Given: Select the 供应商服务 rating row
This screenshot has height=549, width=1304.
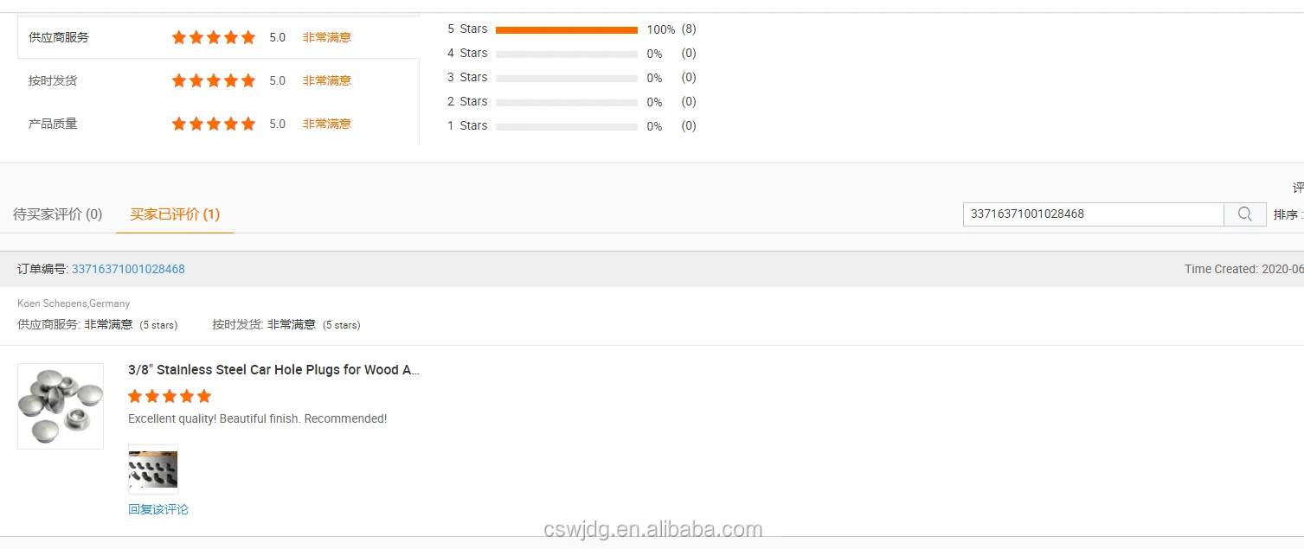Looking at the screenshot, I should pyautogui.click(x=59, y=37).
